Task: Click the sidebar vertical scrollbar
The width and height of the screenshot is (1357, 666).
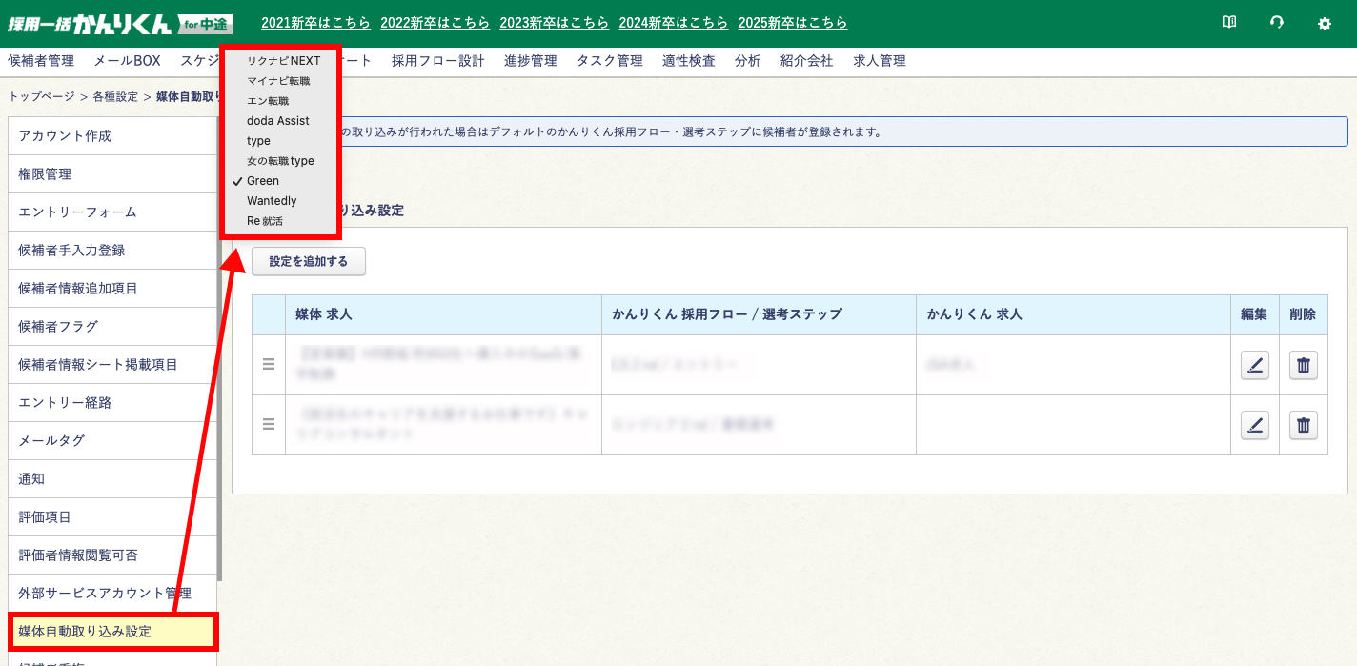Action: [219, 381]
